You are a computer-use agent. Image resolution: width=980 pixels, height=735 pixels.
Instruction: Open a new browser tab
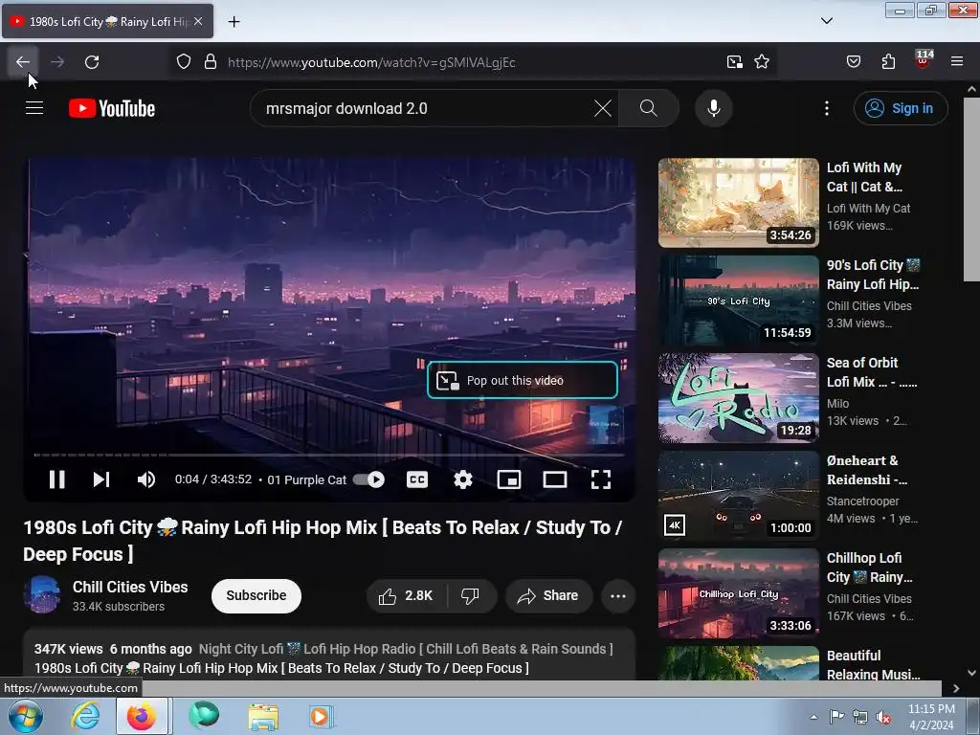click(234, 22)
